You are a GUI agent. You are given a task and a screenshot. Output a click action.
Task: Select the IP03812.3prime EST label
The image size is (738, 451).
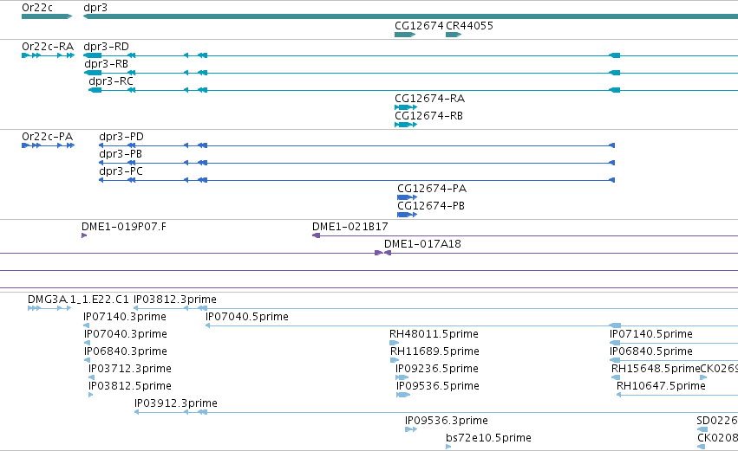(x=175, y=300)
